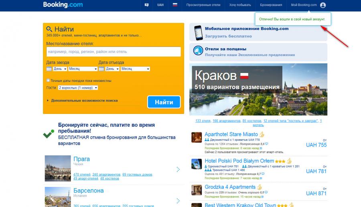Click the Барселона city link

tap(88, 191)
